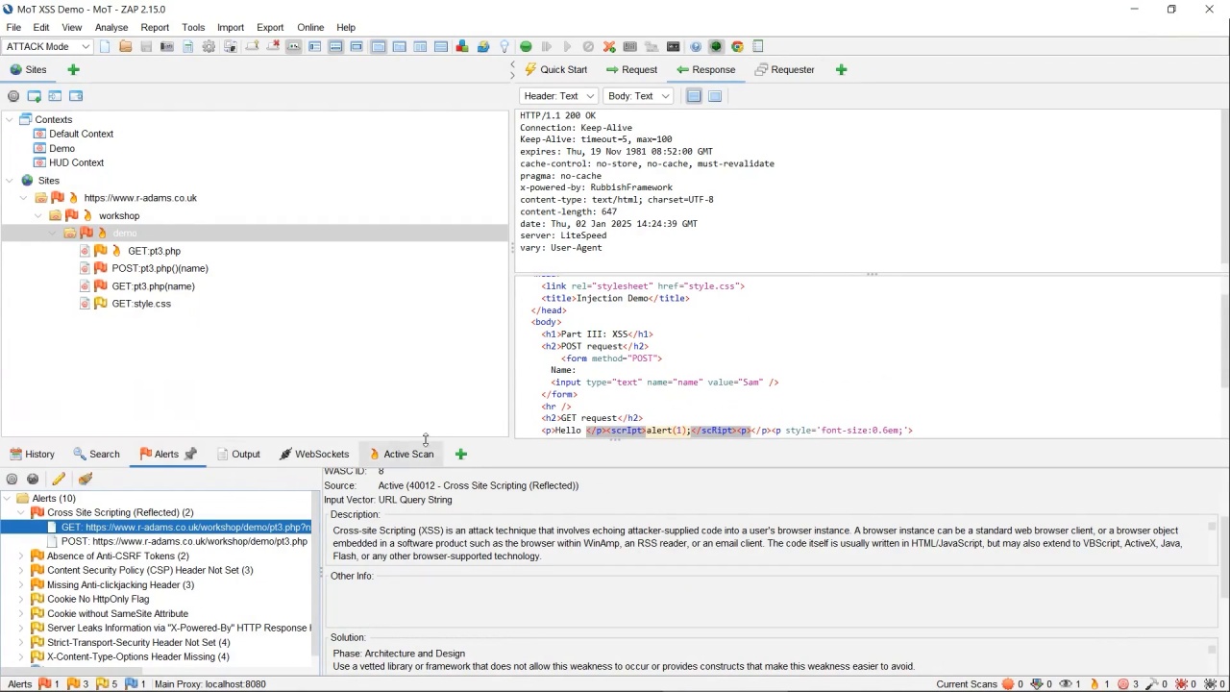Open the Header: Text dropdown
Image resolution: width=1230 pixels, height=692 pixels.
click(x=558, y=96)
